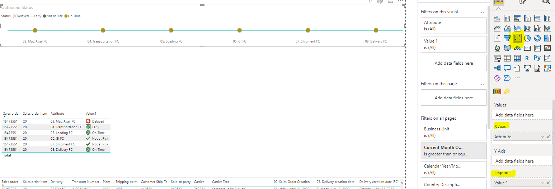Choose the pie chart visual
The width and height of the screenshot is (555, 189).
pos(527,38)
